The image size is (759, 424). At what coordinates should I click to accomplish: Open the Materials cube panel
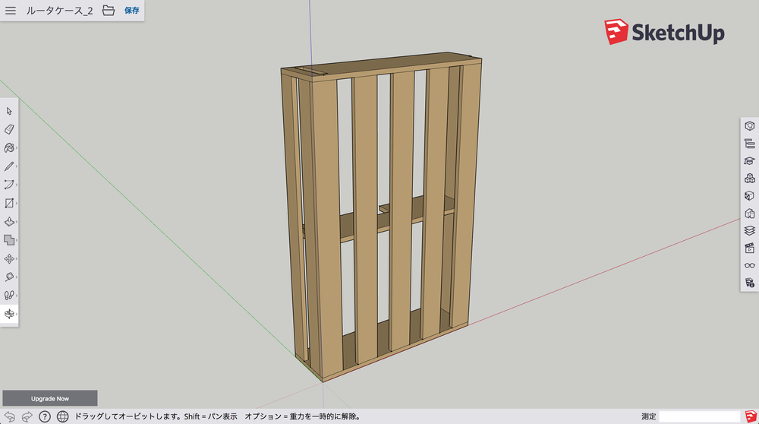point(749,196)
